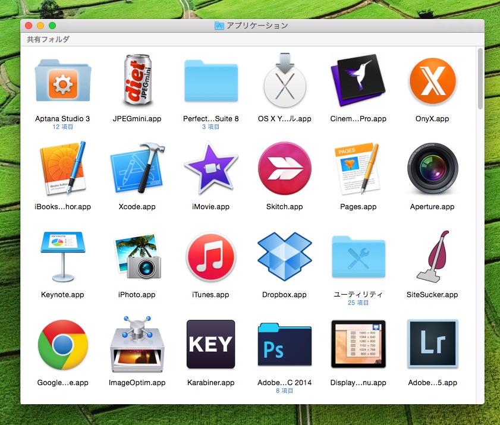Click the 'Adobe...C 2014' folder name

tap(285, 383)
